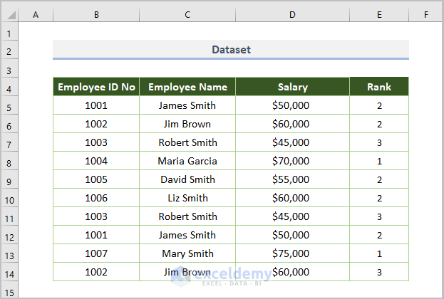The image size is (444, 299).
Task: Select column B header
Action: 96,14
